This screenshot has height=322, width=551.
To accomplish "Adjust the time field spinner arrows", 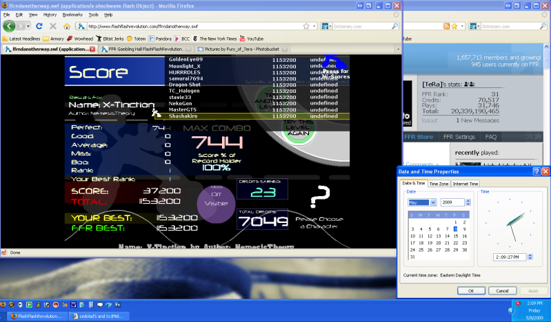I will click(x=530, y=257).
